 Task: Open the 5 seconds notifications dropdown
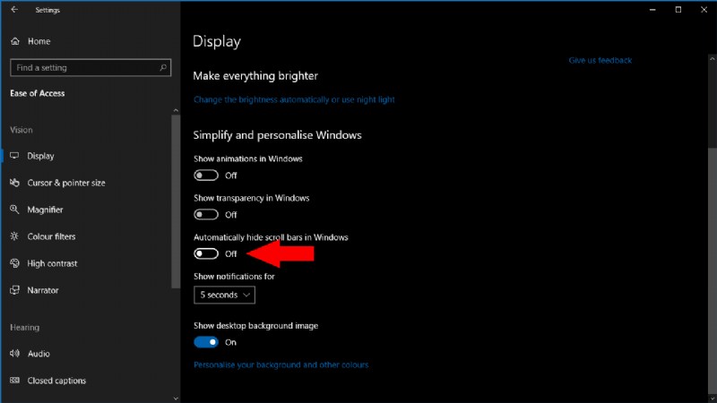225,295
